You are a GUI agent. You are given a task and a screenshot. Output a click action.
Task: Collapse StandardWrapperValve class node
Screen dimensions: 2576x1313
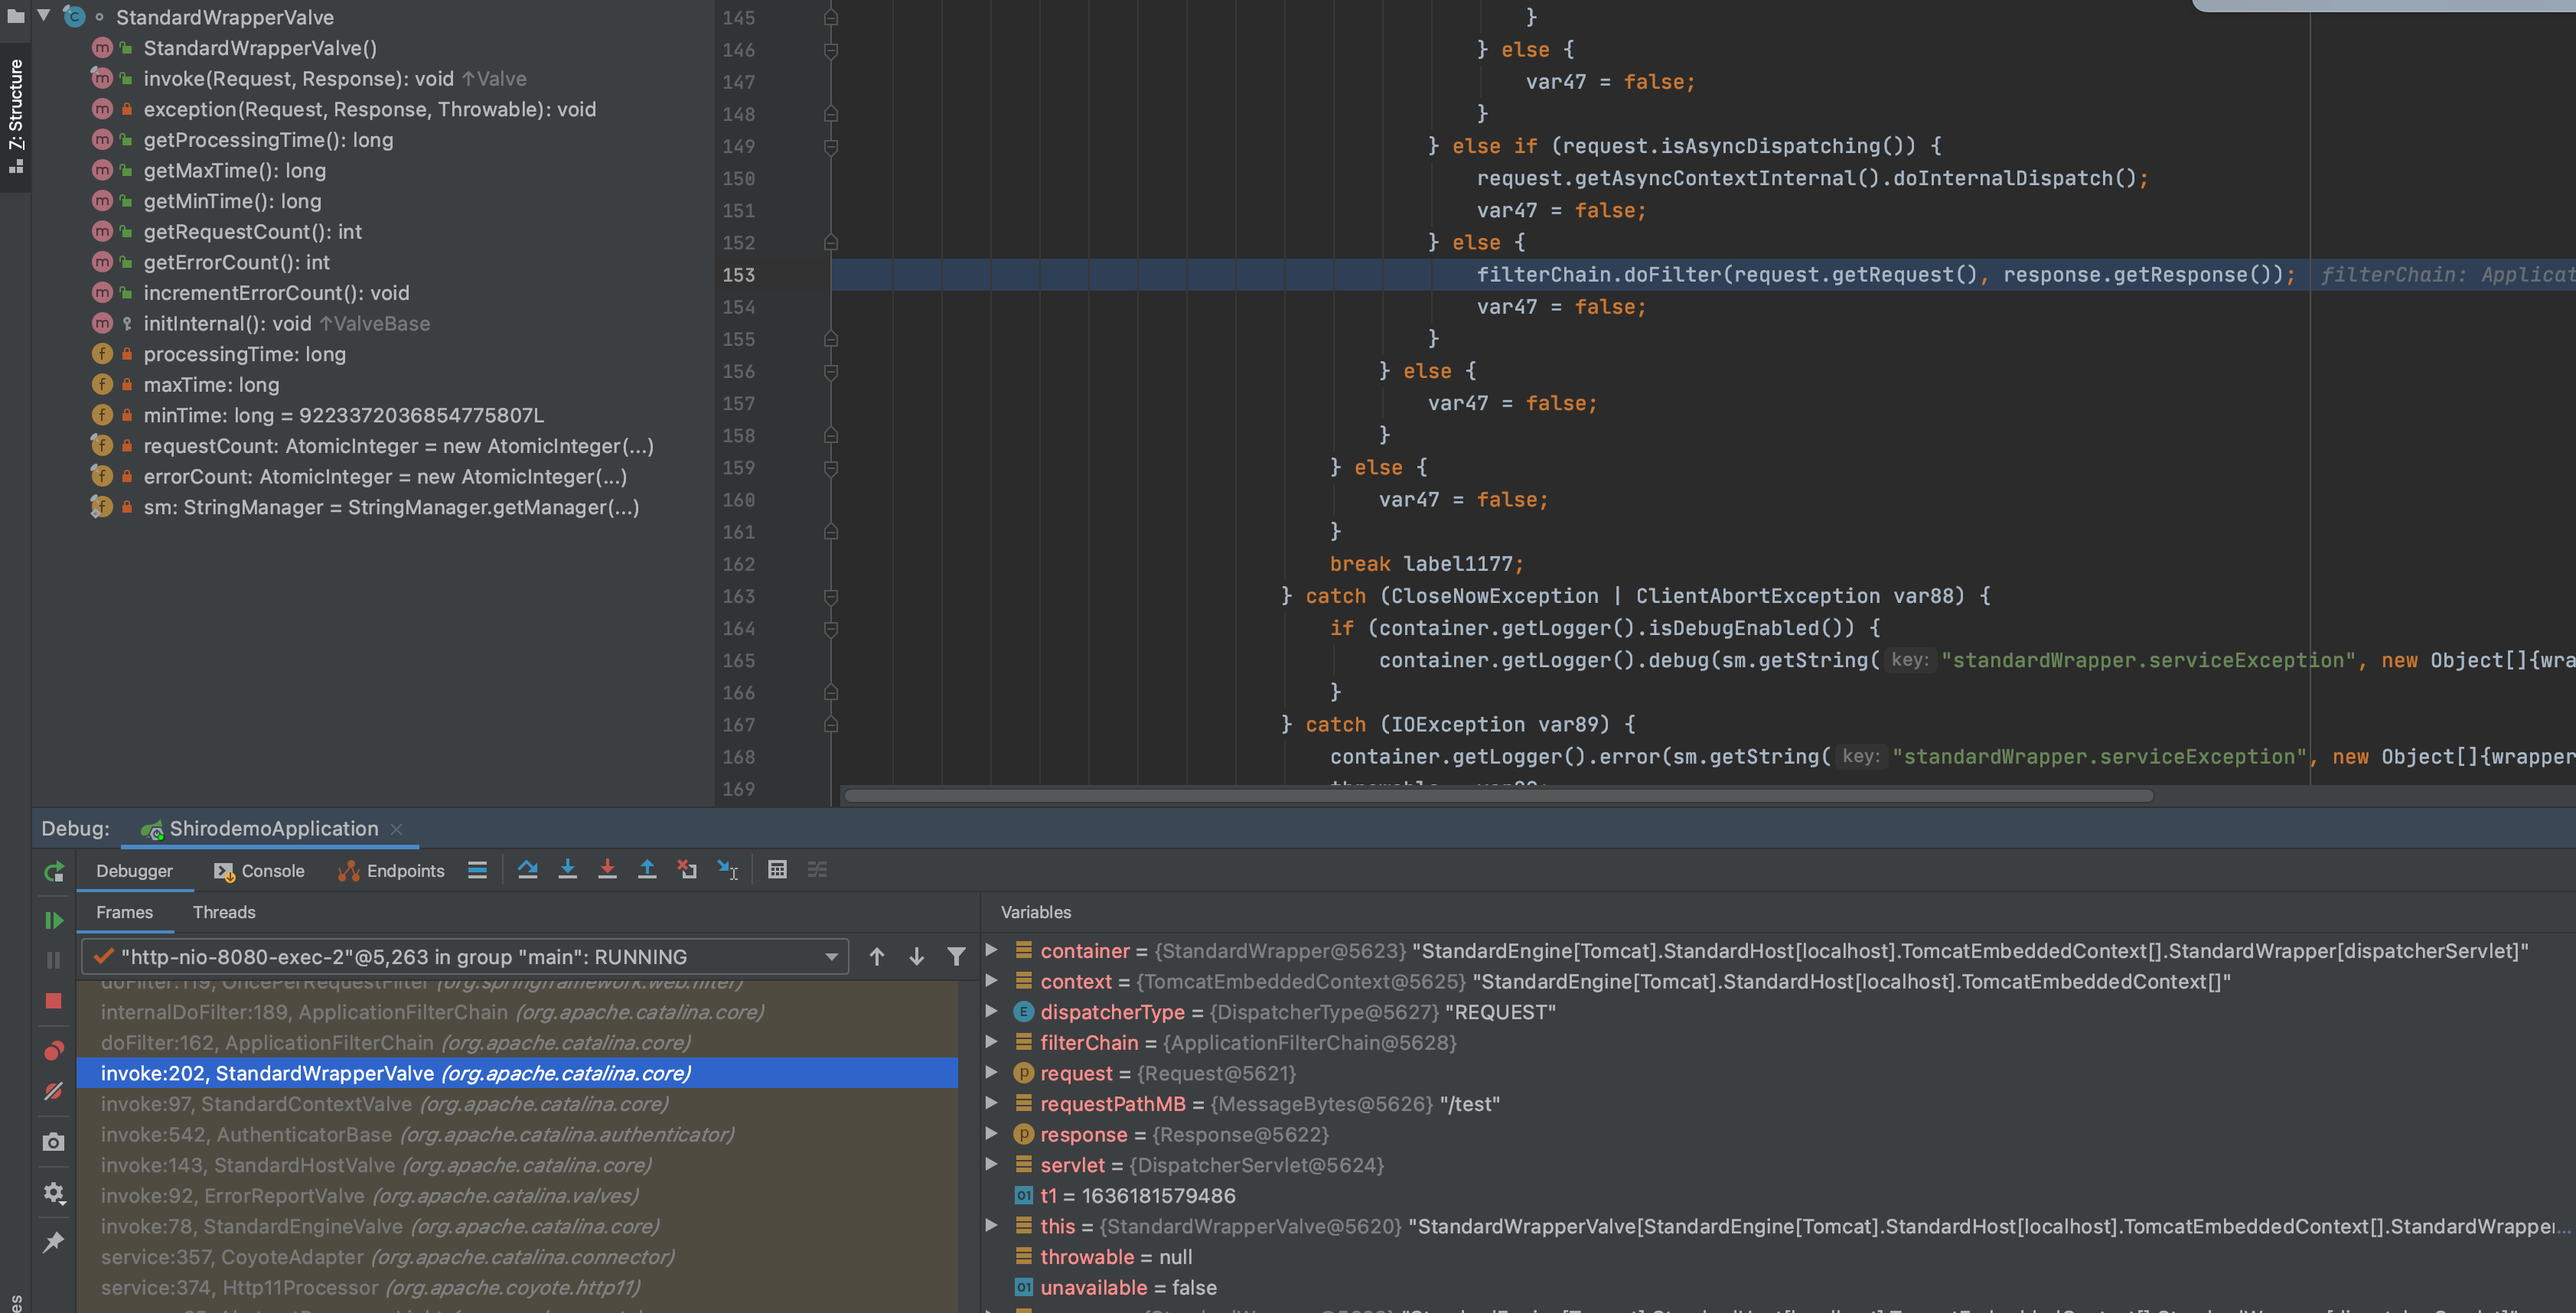pyautogui.click(x=44, y=16)
